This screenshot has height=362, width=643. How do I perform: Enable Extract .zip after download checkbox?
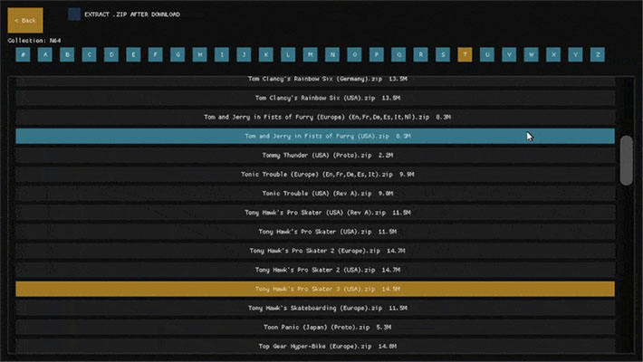click(x=74, y=14)
